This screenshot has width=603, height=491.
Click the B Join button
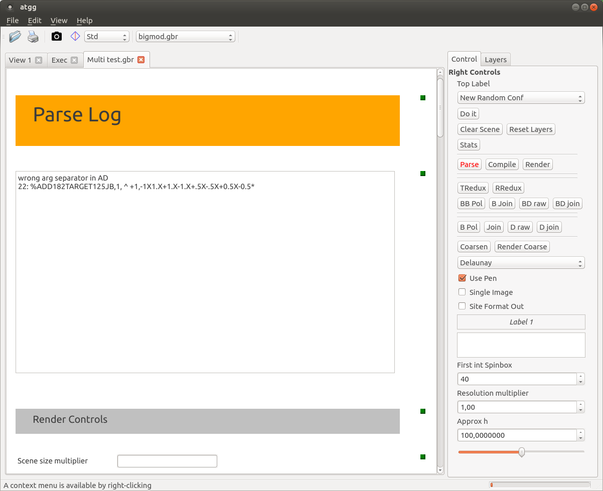[x=502, y=204]
